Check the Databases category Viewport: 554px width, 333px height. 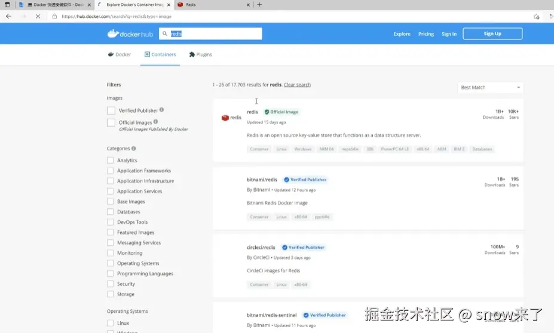110,212
